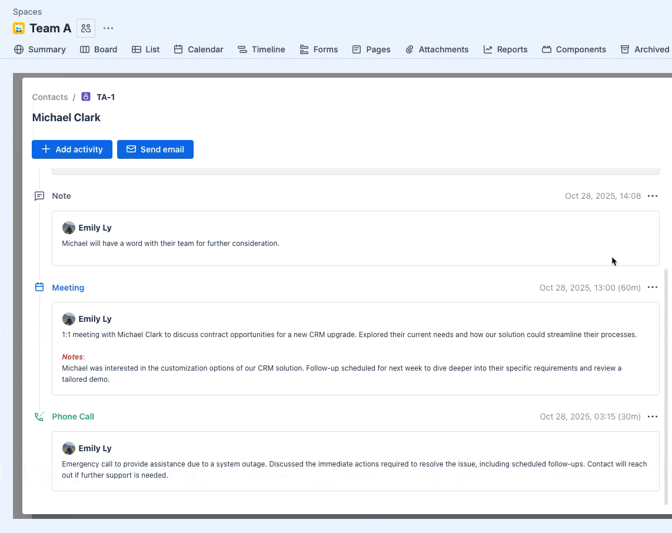Open the Note entry three-dot menu
The image size is (672, 533).
click(x=653, y=196)
